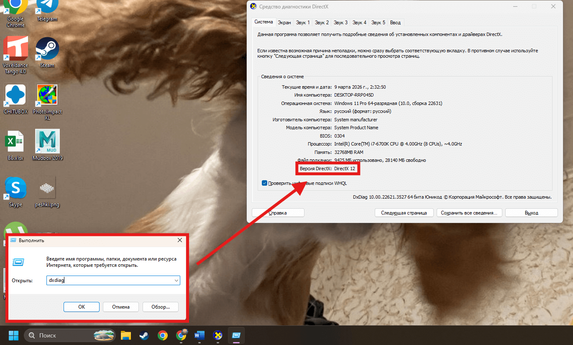Open File Explorer from the taskbar

point(126,335)
